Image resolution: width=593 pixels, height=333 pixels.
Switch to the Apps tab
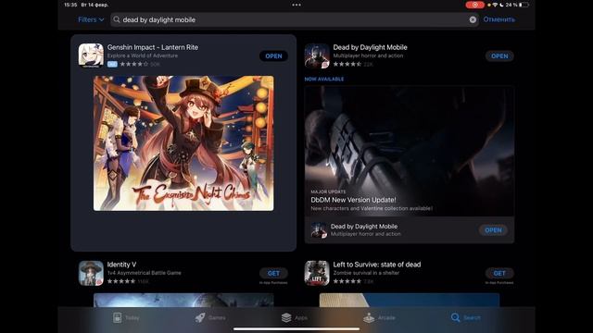click(295, 317)
